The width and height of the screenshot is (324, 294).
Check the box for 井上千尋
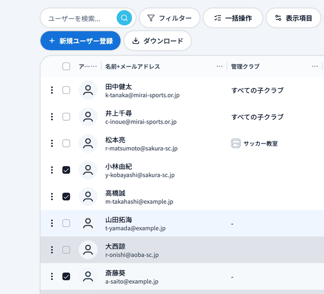(x=66, y=117)
